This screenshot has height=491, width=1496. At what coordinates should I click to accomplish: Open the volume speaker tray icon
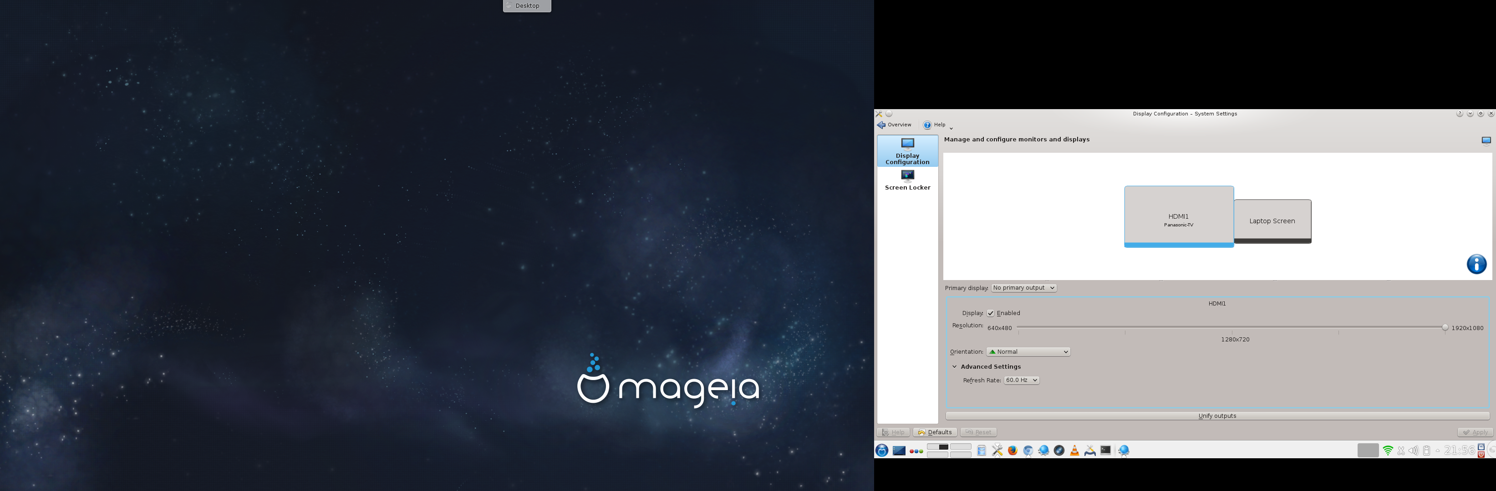click(x=1414, y=451)
